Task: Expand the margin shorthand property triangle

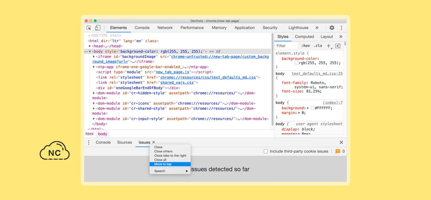Action: 299,113
